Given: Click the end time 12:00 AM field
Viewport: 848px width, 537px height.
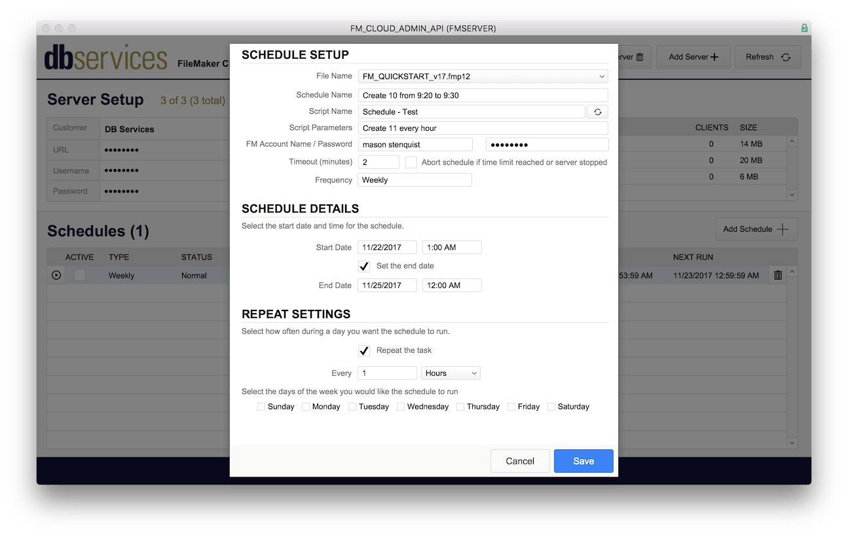Looking at the screenshot, I should pyautogui.click(x=452, y=286).
